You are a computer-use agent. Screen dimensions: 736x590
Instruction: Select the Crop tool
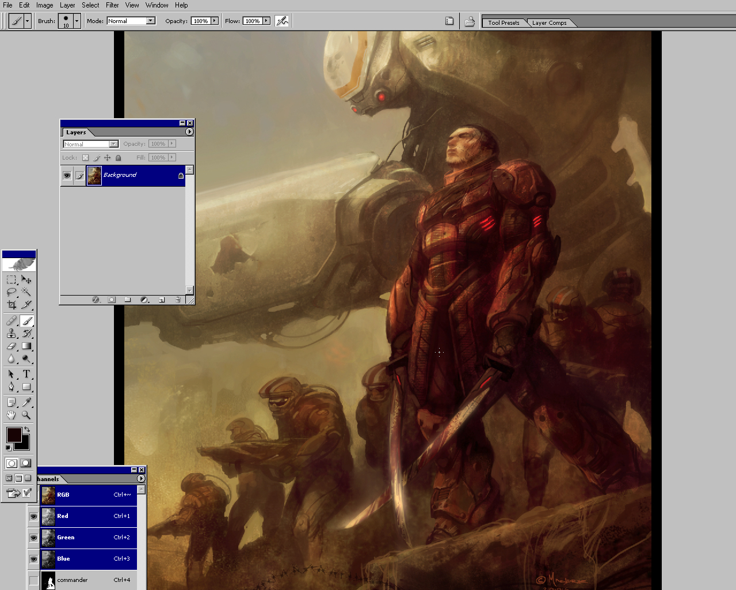pyautogui.click(x=12, y=305)
